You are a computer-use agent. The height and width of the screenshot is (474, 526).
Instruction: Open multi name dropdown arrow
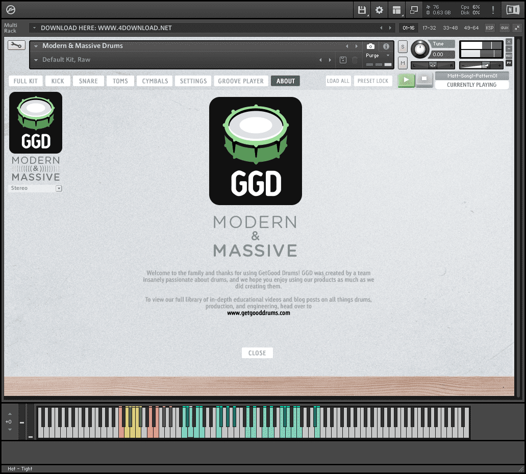(x=34, y=28)
